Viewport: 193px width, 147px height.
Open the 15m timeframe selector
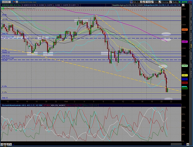[149, 2]
